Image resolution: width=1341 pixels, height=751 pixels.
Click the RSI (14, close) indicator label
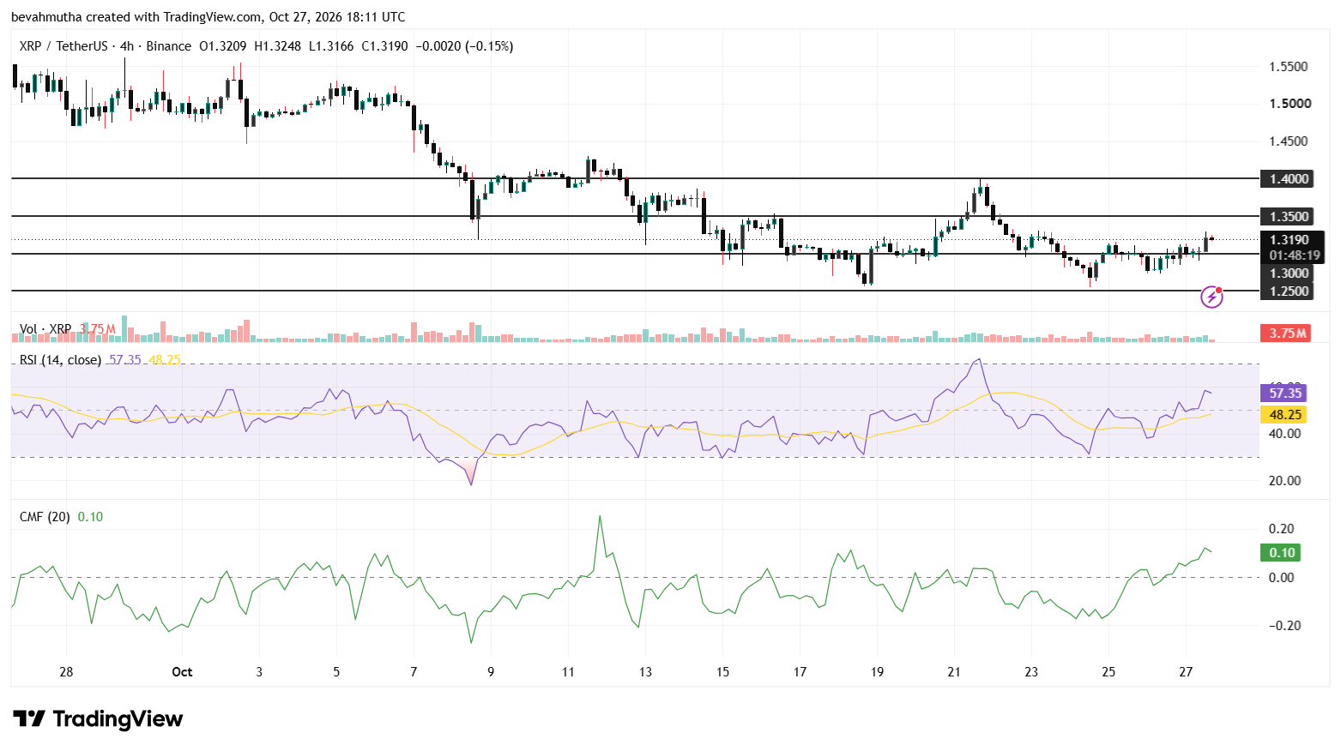pos(60,360)
